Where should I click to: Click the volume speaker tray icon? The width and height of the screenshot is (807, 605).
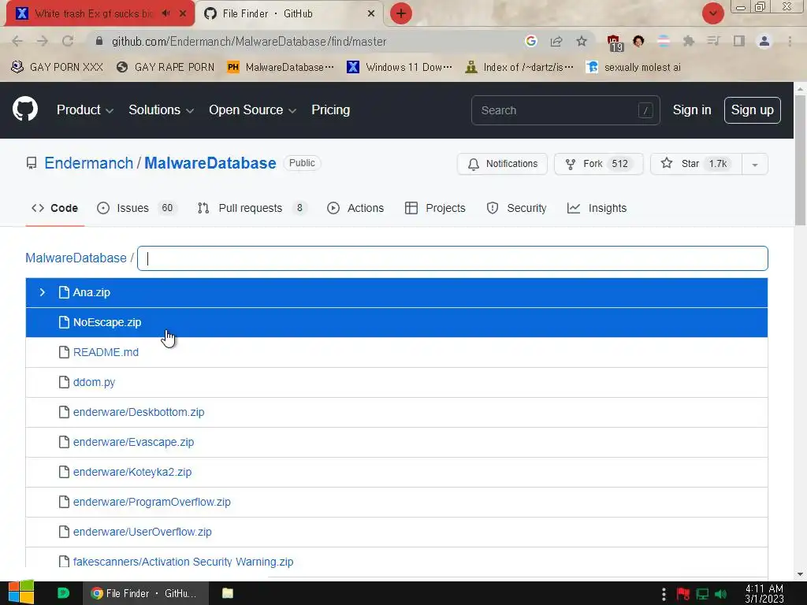pos(720,594)
